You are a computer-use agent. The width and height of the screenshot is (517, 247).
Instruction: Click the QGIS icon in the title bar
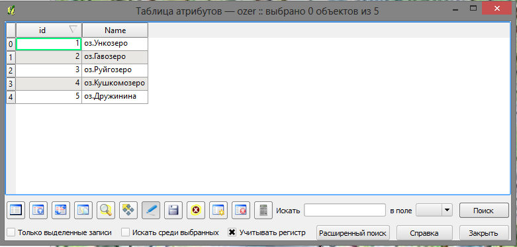click(x=11, y=11)
